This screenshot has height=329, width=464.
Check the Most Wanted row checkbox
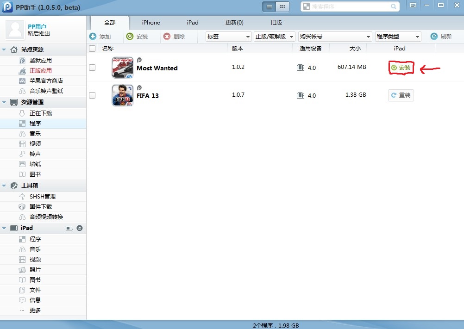tap(92, 68)
